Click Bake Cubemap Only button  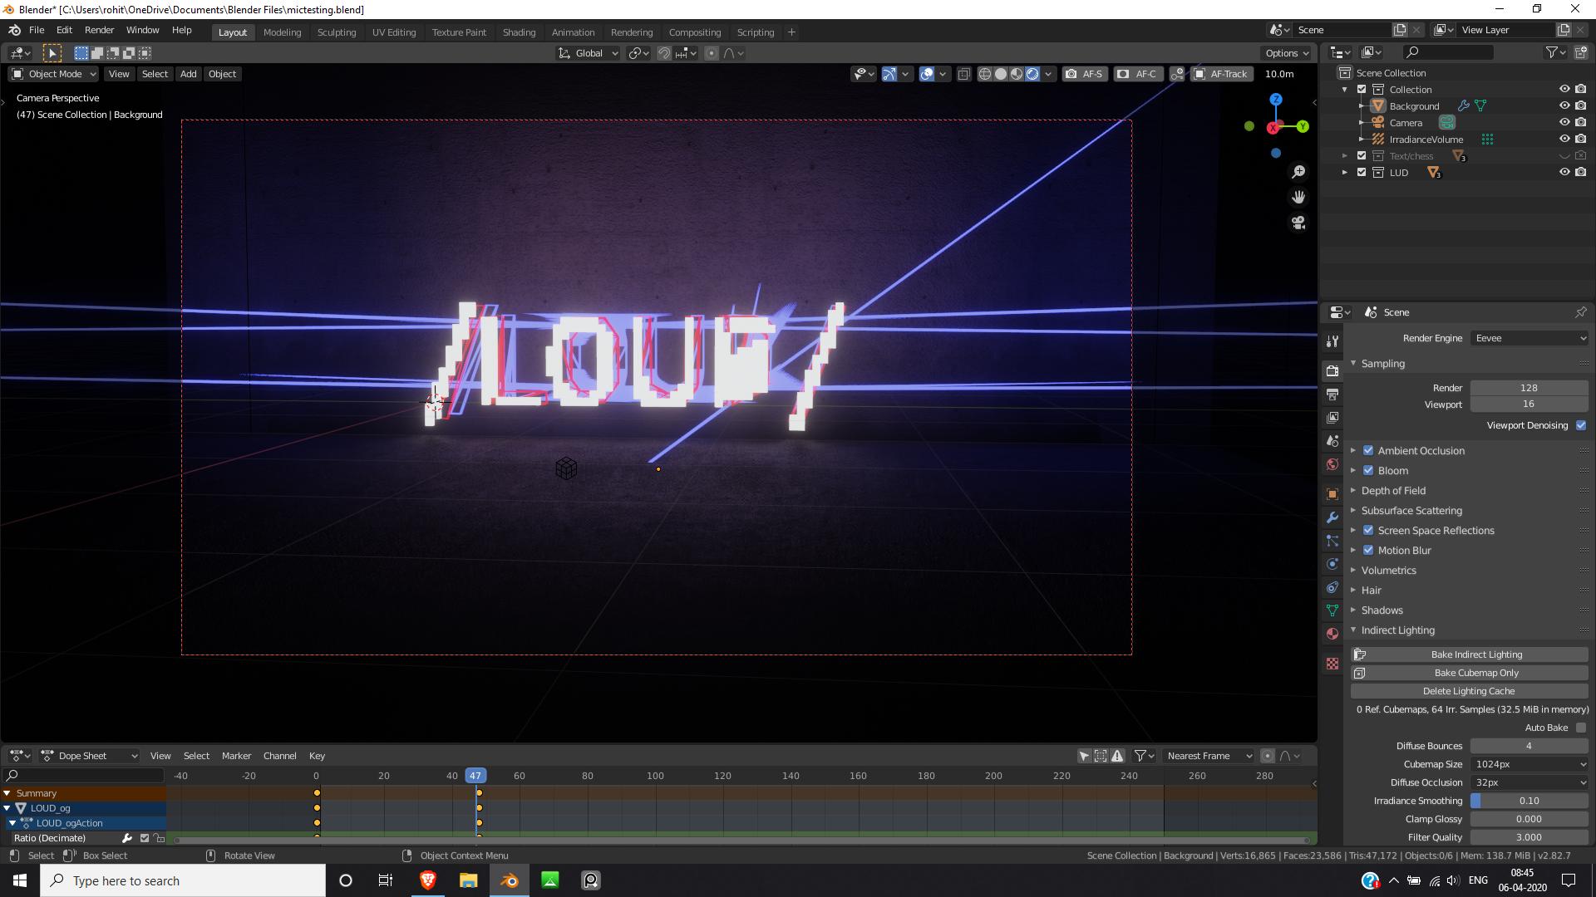coord(1470,673)
